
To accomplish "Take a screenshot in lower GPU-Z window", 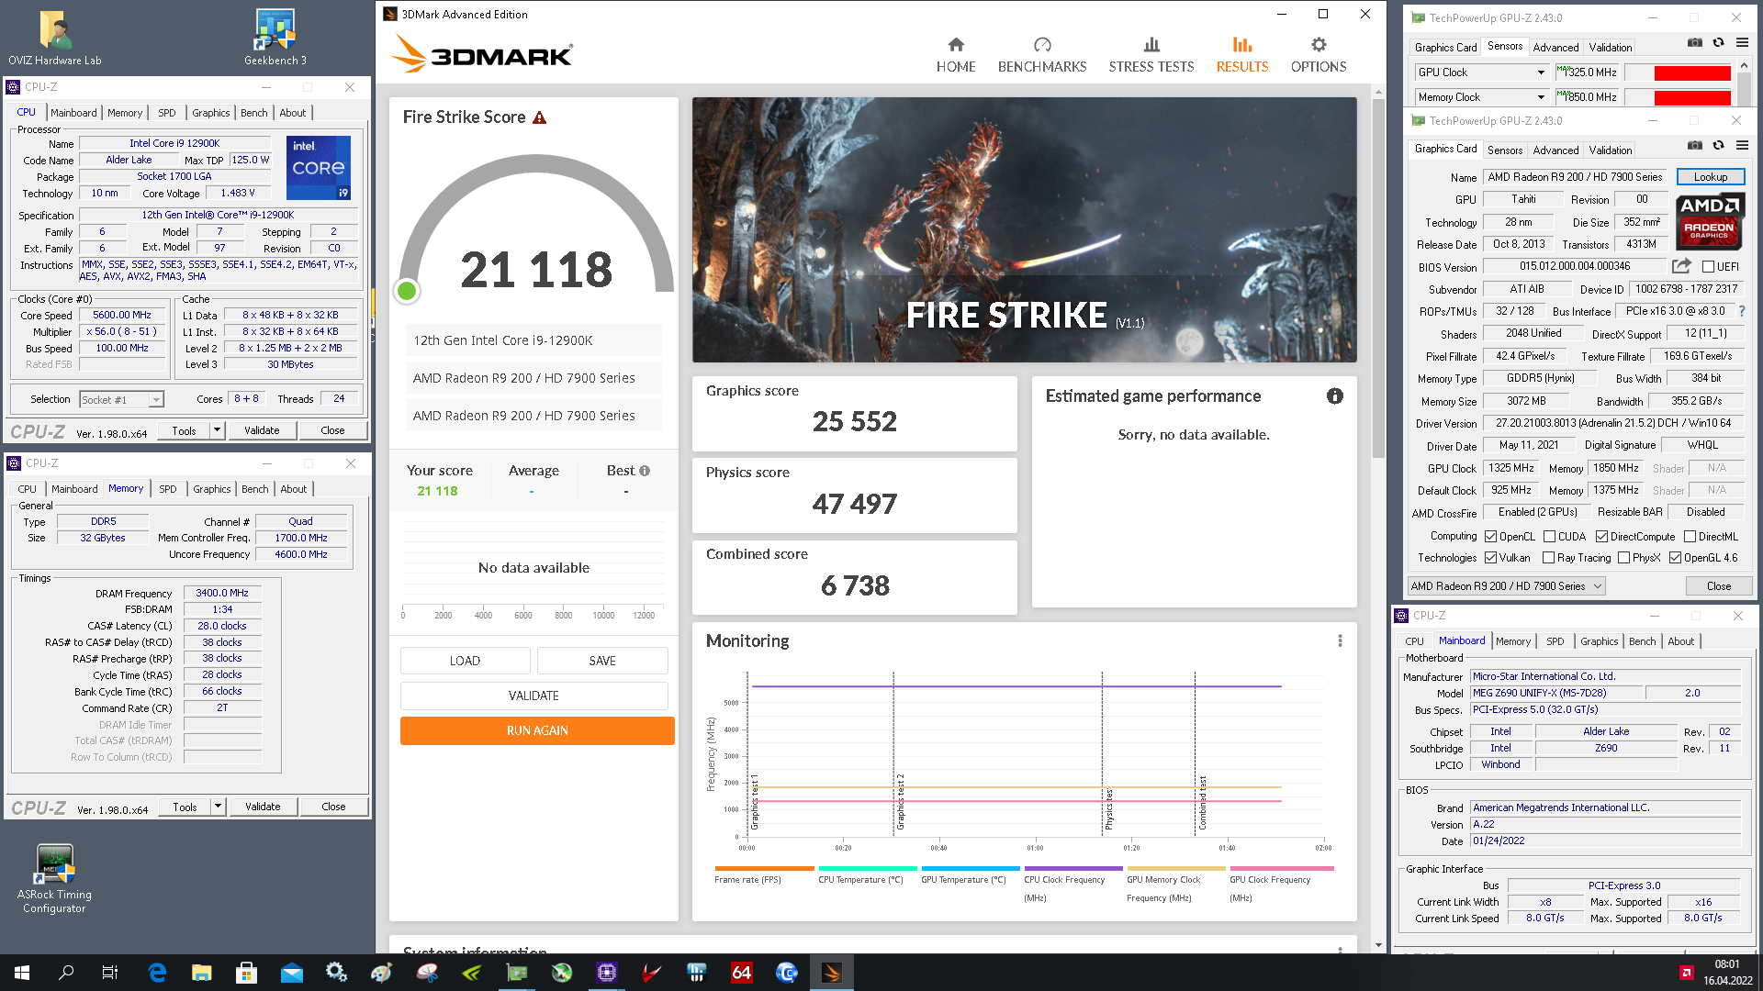I will [1695, 145].
